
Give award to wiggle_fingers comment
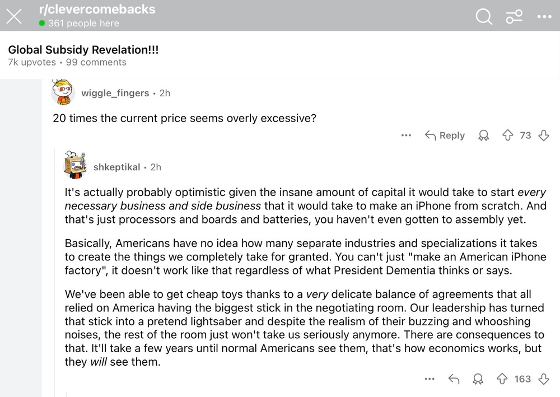click(484, 136)
